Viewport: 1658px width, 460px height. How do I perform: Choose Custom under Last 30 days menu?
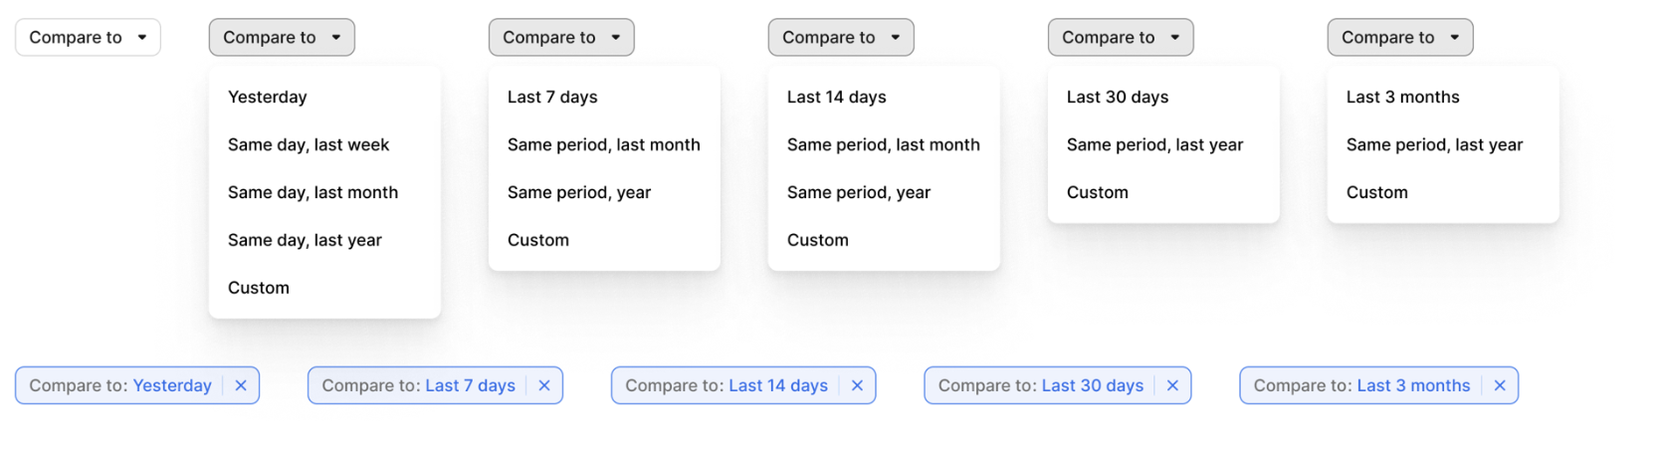[x=1097, y=192]
